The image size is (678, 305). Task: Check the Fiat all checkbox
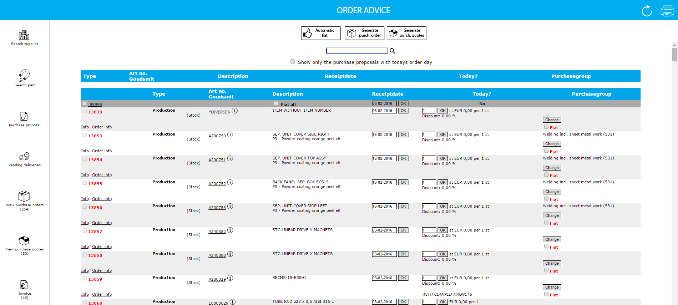coord(276,103)
